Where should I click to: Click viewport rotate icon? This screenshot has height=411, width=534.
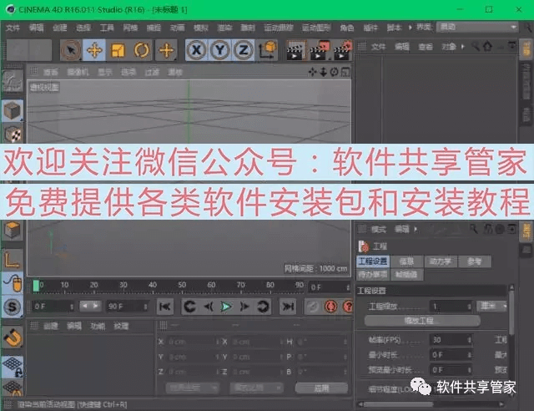334,72
